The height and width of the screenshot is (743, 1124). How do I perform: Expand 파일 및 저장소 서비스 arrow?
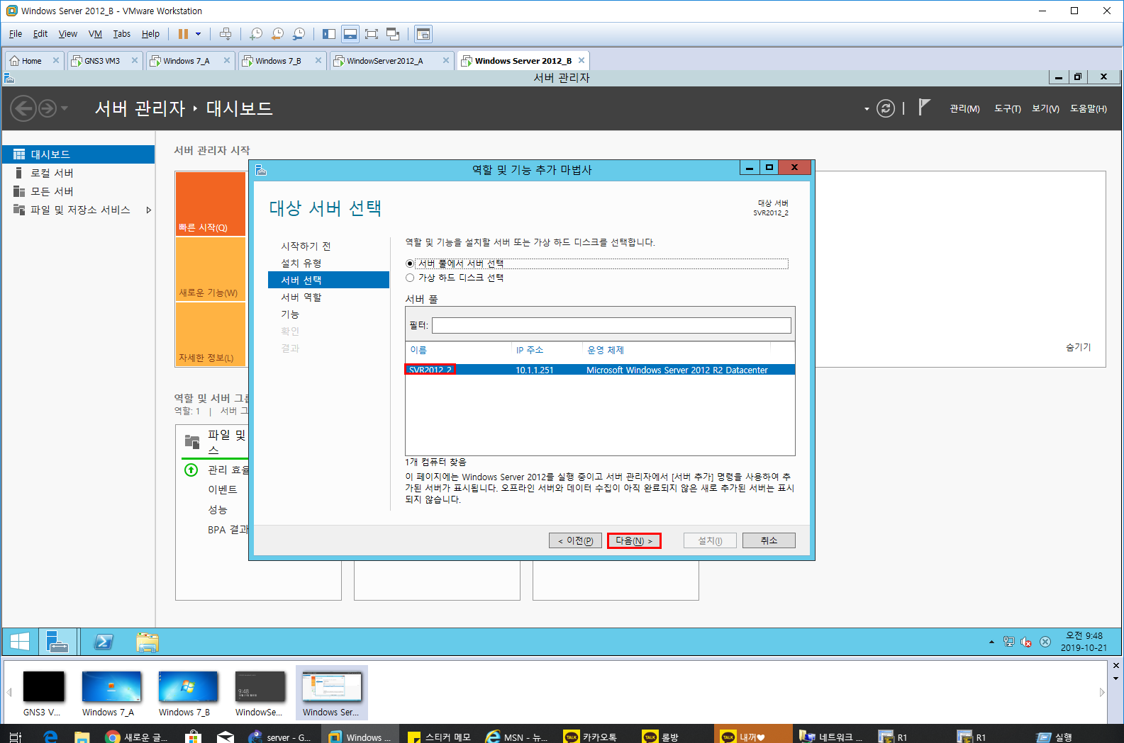pos(148,210)
